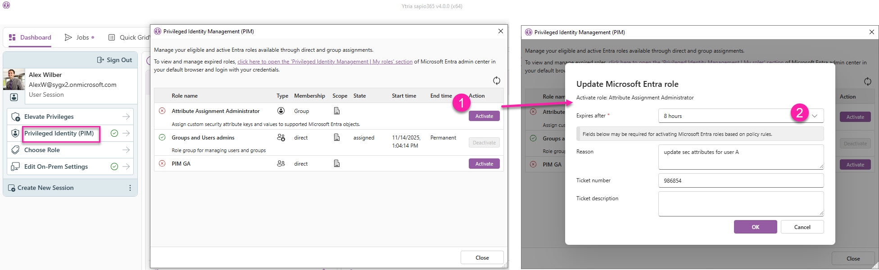Activate the PIM GA role
The width and height of the screenshot is (879, 270).
[484, 164]
